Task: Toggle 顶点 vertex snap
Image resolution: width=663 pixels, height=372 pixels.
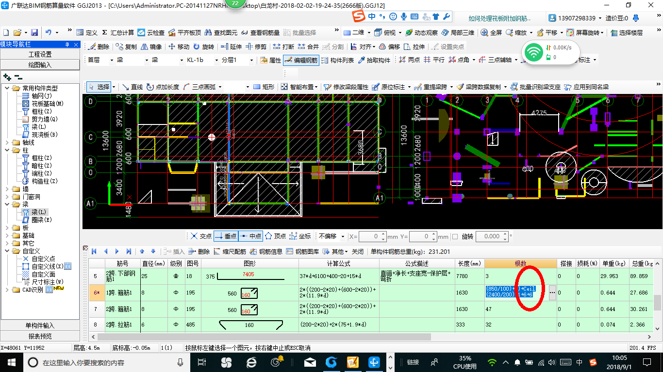Action: pyautogui.click(x=275, y=236)
